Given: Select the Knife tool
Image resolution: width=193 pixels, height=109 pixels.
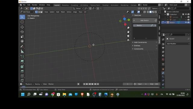Looking at the screenshot, I should [x=22, y=81].
